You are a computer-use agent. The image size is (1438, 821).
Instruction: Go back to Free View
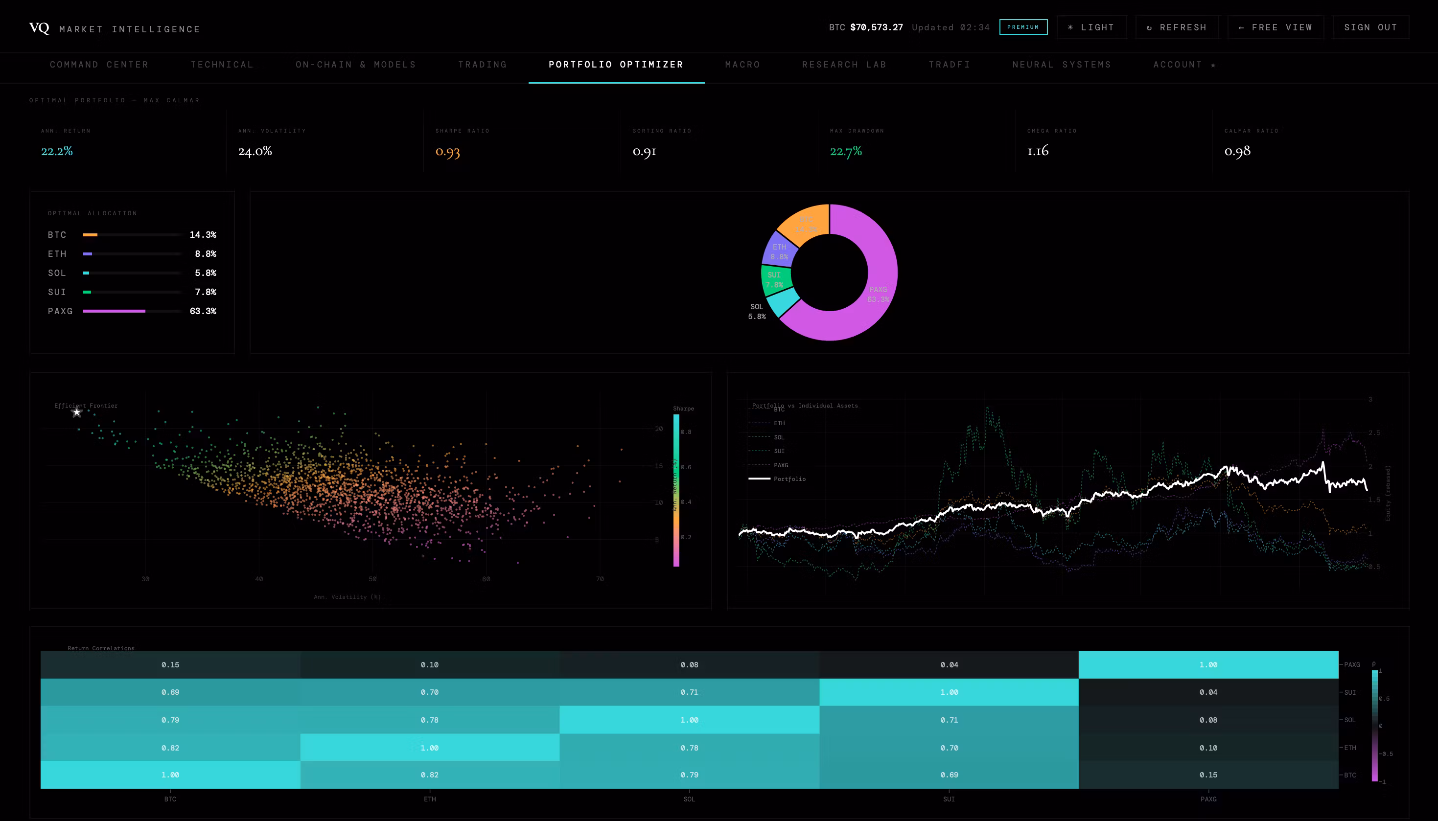coord(1276,27)
